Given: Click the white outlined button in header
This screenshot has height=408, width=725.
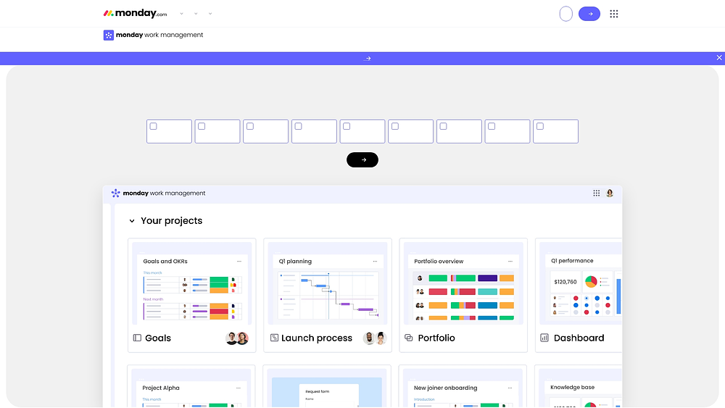Looking at the screenshot, I should [566, 14].
